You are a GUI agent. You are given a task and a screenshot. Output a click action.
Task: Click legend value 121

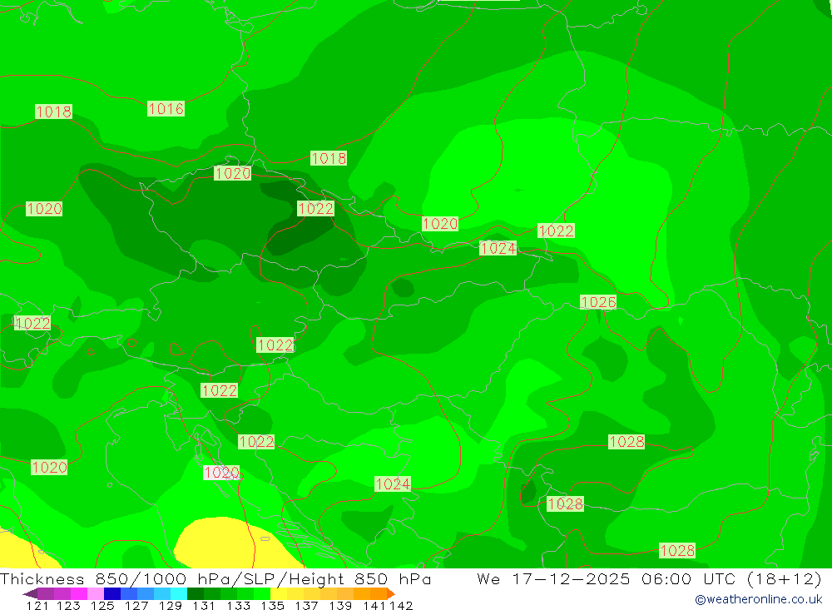pyautogui.click(x=37, y=606)
